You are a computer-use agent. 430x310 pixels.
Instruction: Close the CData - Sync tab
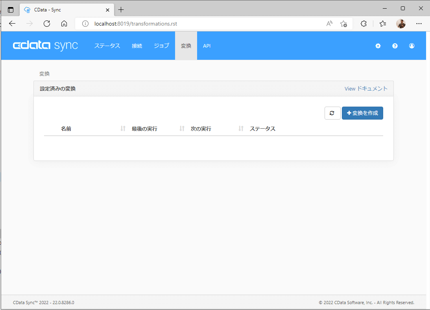point(107,10)
